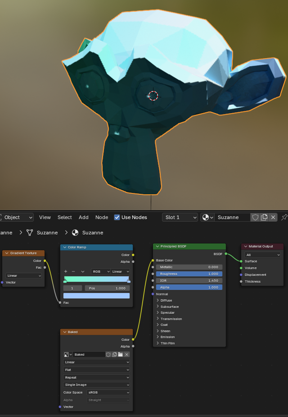This screenshot has height=417, width=288.
Task: Toggle the Use Nodes checkbox
Action: click(x=117, y=217)
